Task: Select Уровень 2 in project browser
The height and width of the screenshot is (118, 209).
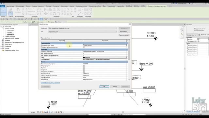Action: click(10, 34)
